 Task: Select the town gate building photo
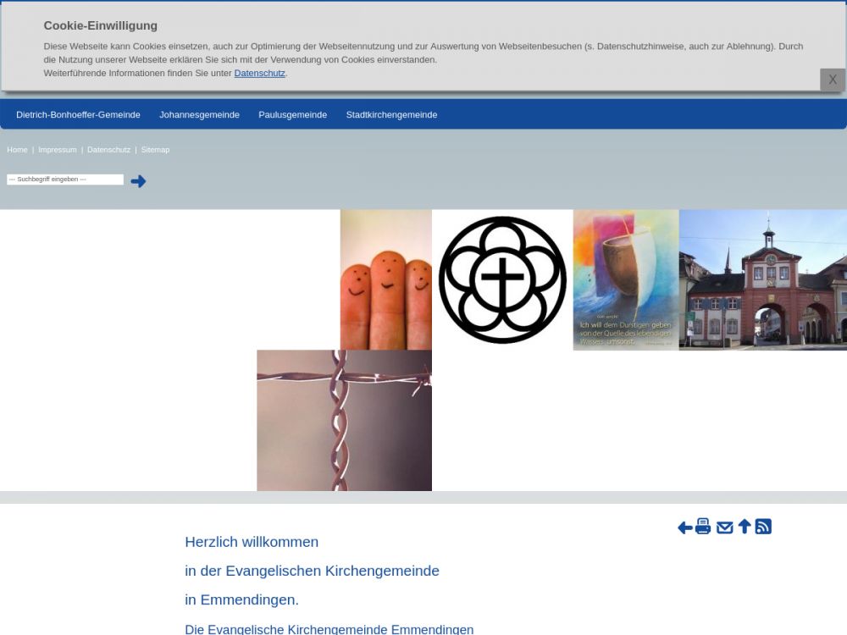[x=762, y=279]
